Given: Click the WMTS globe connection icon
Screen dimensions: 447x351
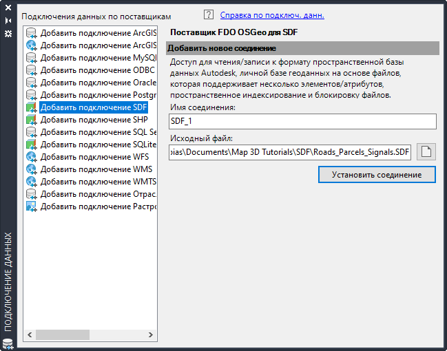Looking at the screenshot, I should click(32, 182).
